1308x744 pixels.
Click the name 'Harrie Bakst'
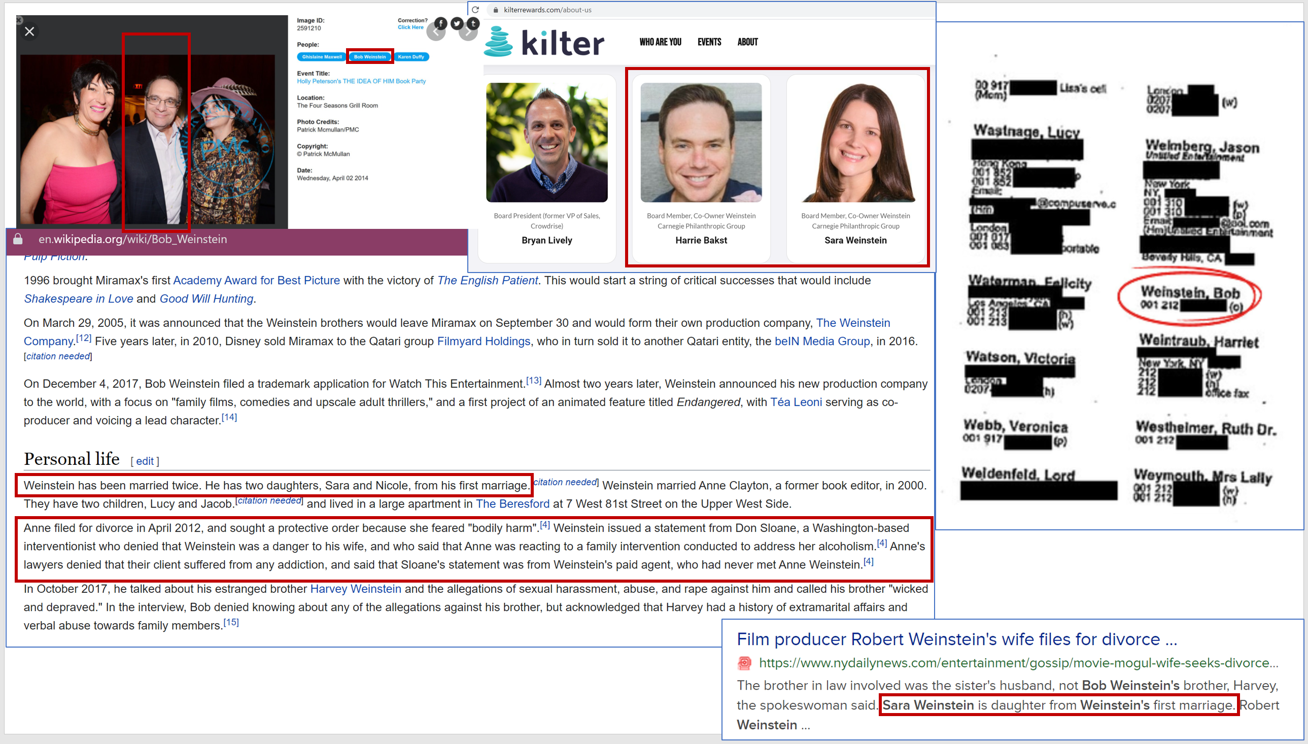click(x=701, y=241)
